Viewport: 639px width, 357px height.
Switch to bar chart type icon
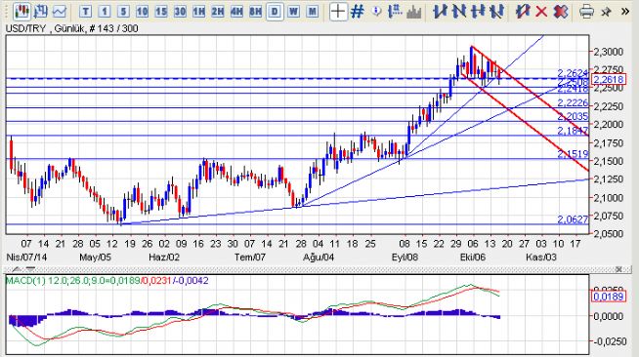point(40,12)
